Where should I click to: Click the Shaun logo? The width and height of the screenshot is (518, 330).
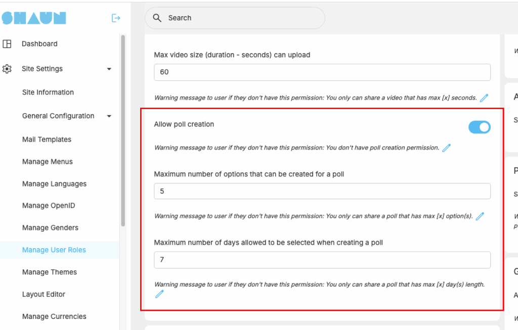(x=34, y=18)
